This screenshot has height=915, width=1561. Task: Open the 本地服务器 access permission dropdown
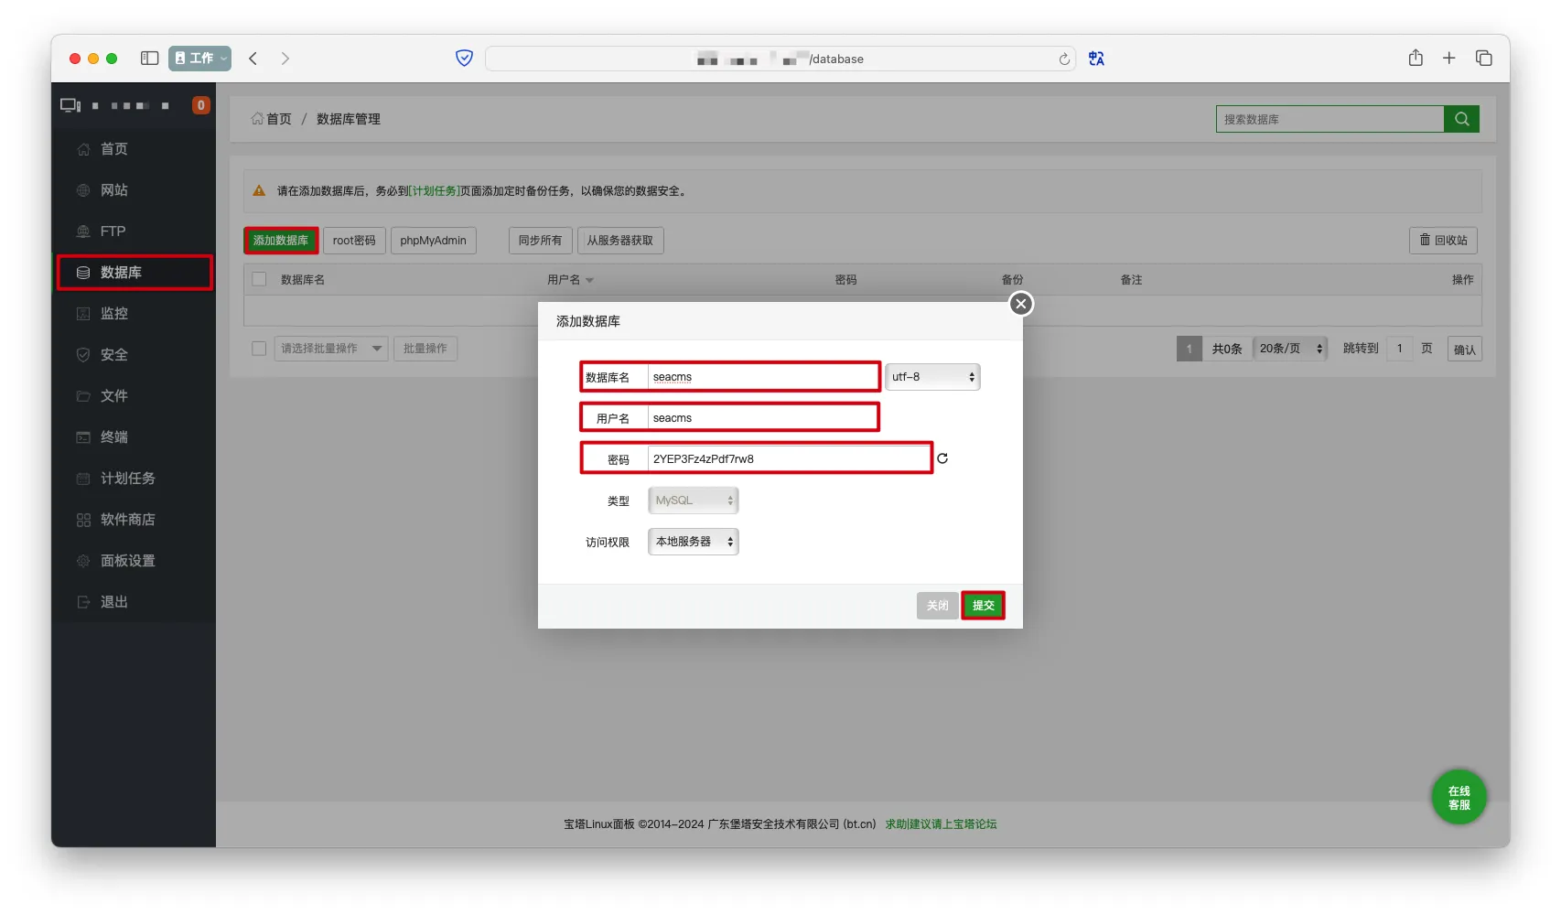[x=693, y=542]
